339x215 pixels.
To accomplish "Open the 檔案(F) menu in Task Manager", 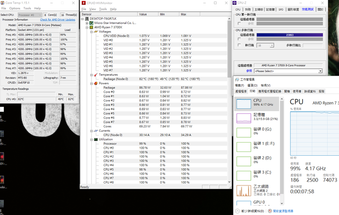I will click(x=239, y=85).
